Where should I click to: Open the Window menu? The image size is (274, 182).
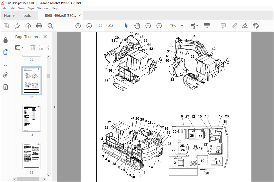click(43, 8)
